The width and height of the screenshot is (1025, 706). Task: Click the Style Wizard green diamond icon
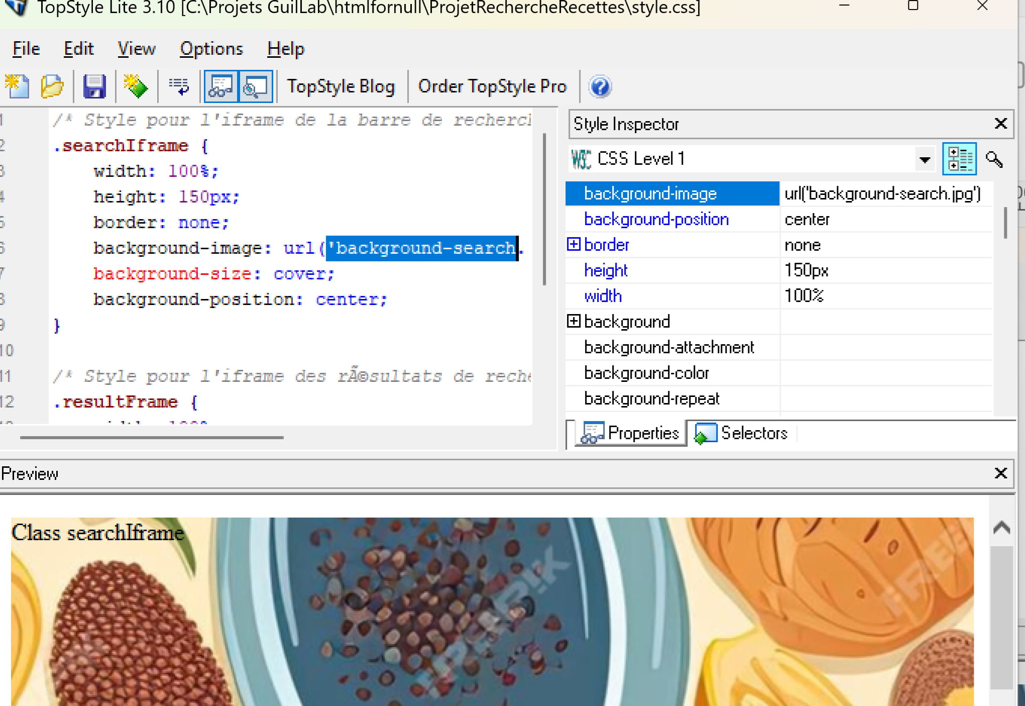pos(136,86)
